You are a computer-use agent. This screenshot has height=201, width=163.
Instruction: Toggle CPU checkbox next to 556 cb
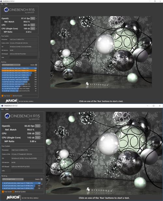pyautogui.click(x=42, y=133)
